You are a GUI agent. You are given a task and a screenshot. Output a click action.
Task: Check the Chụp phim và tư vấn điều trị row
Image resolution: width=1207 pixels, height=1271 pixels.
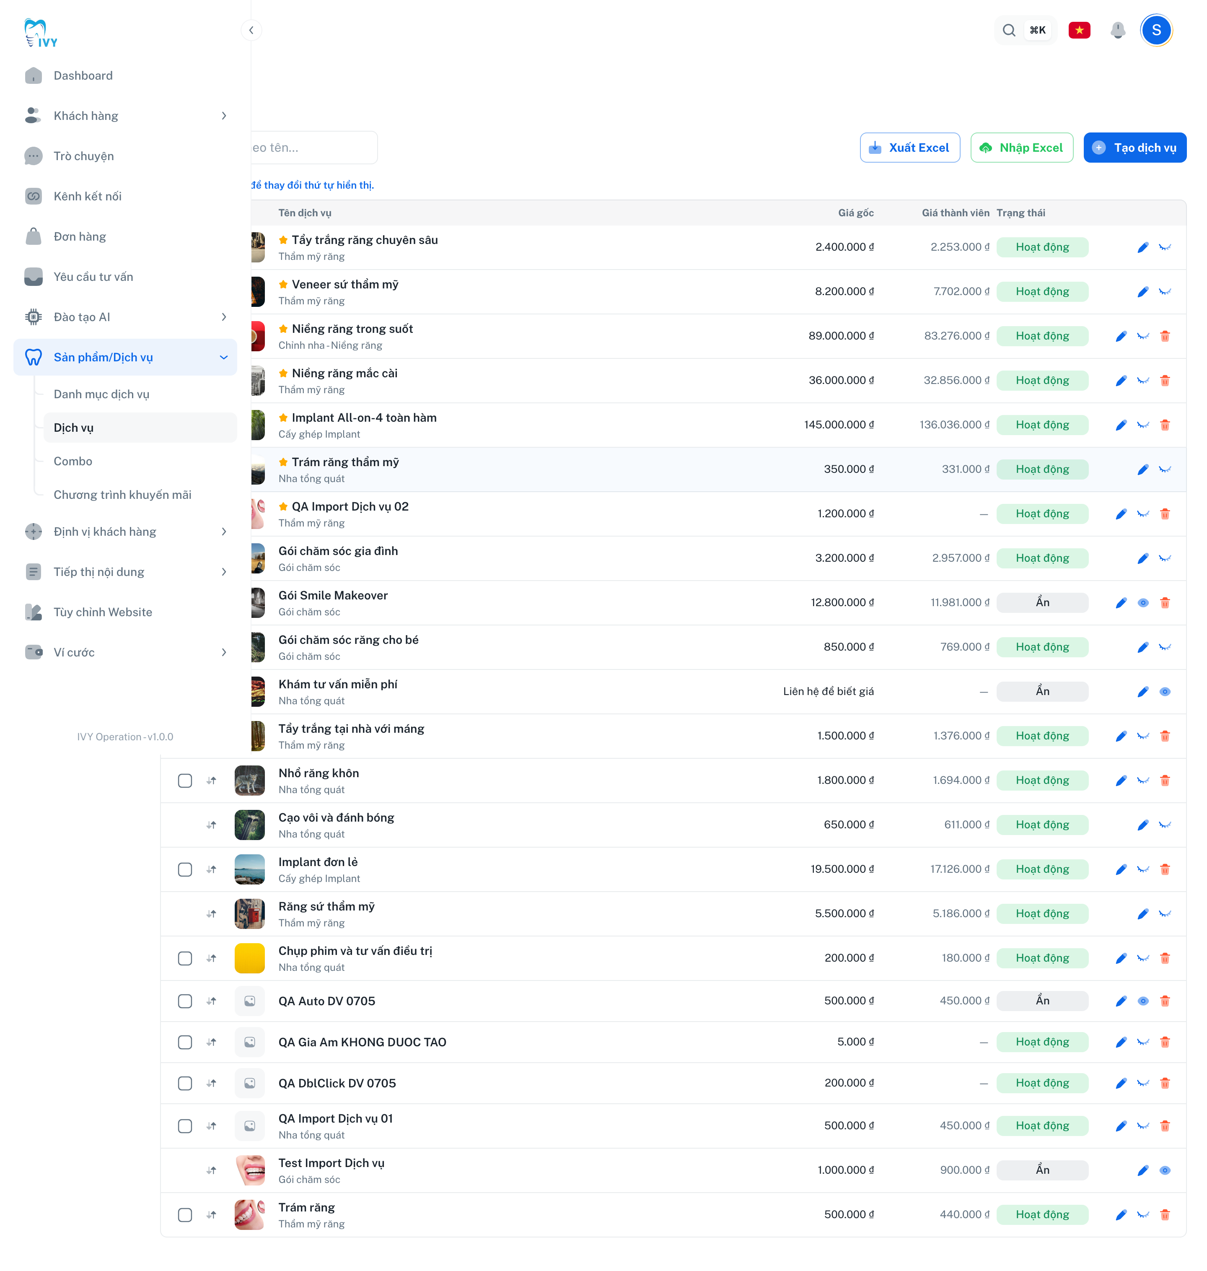point(185,958)
